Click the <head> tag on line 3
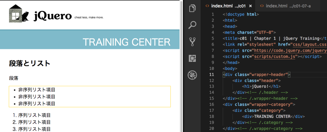 230,26
